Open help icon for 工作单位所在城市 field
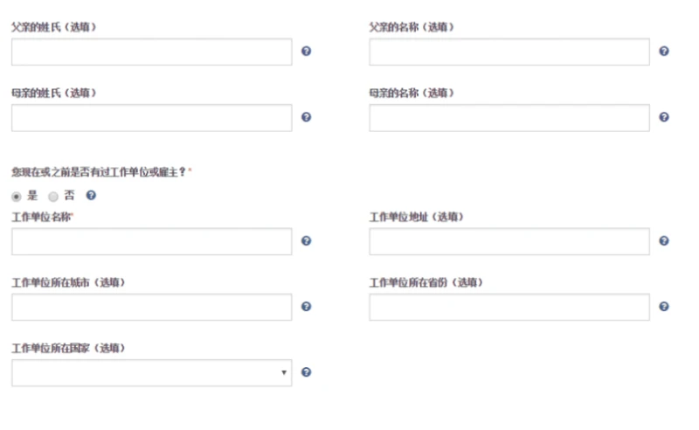Viewport: 699px width, 430px height. 307,307
